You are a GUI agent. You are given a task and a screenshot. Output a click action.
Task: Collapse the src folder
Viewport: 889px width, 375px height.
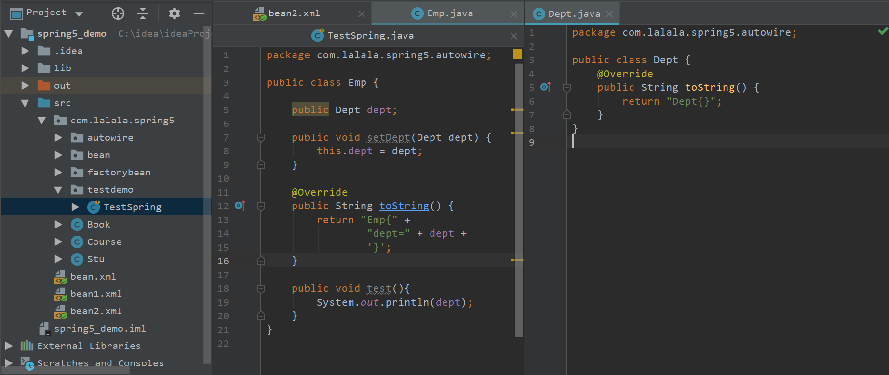coord(25,103)
